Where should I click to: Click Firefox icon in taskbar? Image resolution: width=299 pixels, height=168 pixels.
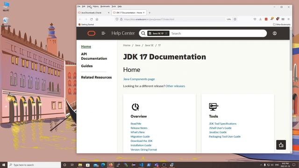pos(111,165)
